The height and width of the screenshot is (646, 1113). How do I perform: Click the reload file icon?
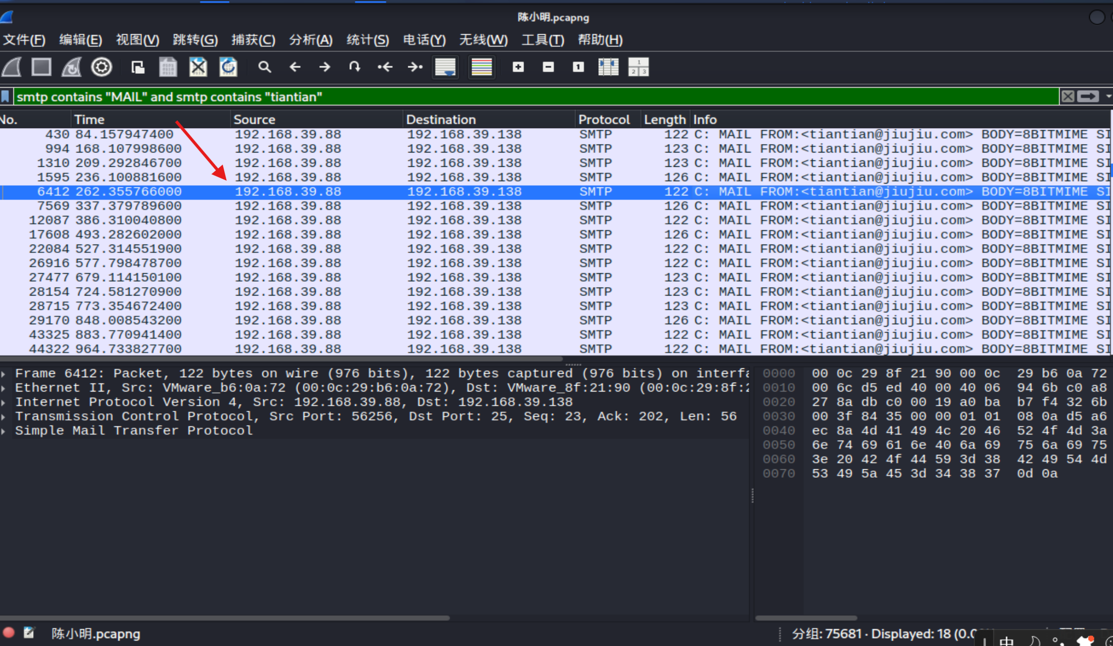[x=228, y=67]
